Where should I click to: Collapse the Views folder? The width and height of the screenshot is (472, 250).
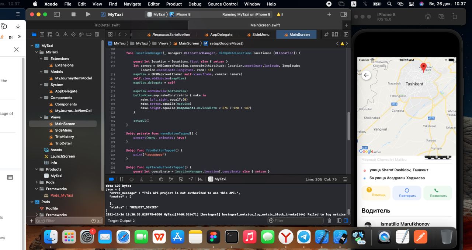[41, 117]
